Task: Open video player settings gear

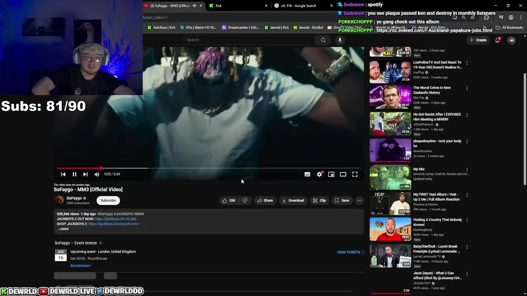Action: [319, 174]
